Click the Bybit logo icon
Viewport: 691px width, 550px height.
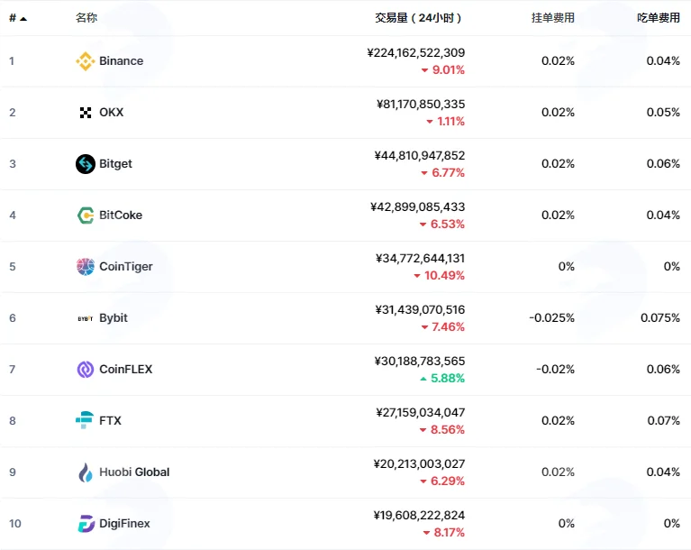point(85,318)
